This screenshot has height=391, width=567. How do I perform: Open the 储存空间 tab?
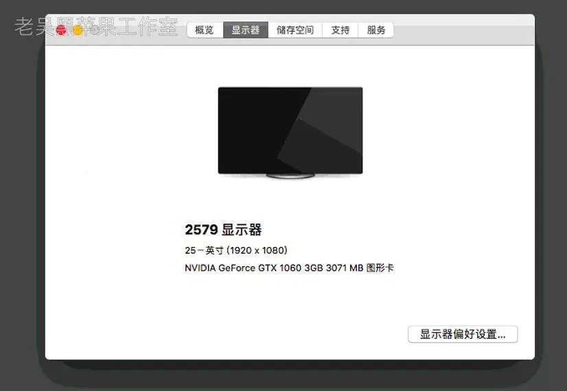295,30
